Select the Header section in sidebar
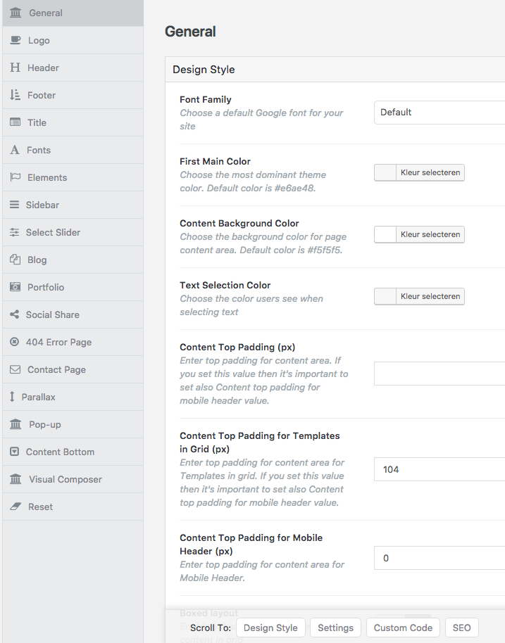The height and width of the screenshot is (643, 505). 42,68
